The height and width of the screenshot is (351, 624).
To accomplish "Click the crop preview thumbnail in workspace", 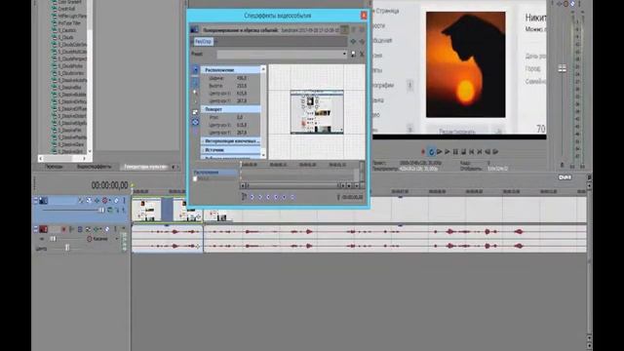I will (x=317, y=112).
